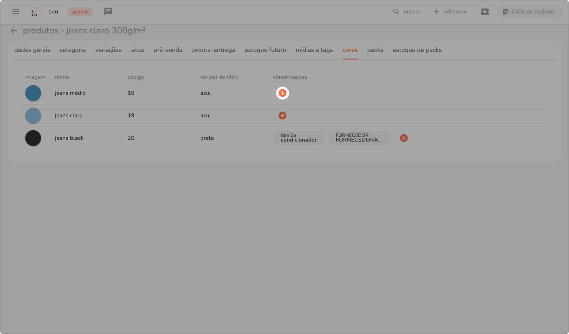Viewport: 569px width, 334px height.
Task: Click the star ticket icon
Action: 484,12
